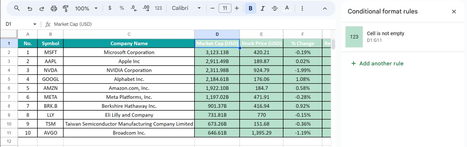The height and width of the screenshot is (147, 467).
Task: Toggle bold formatting
Action: [x=250, y=8]
